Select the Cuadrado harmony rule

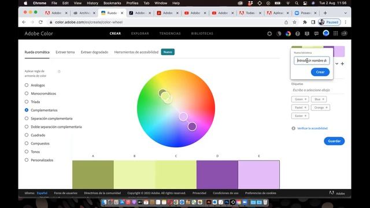pos(27,135)
